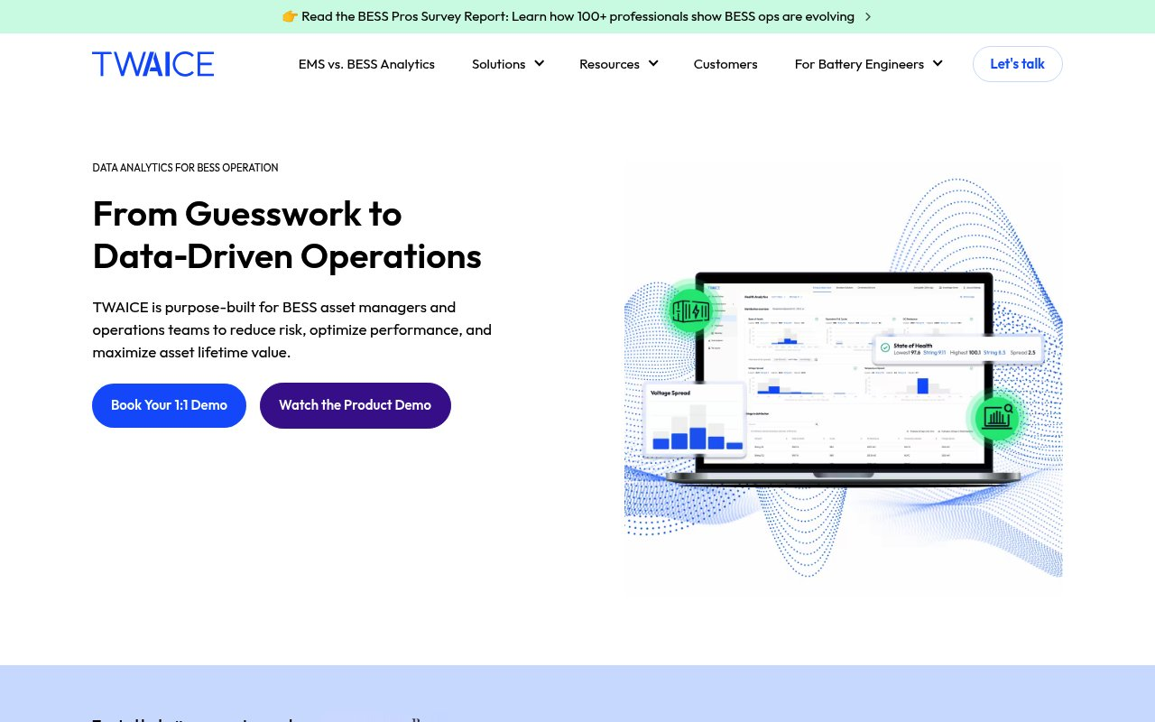This screenshot has width=1155, height=722.
Task: Go to EMS vs. BESS Analytics
Action: [x=366, y=64]
